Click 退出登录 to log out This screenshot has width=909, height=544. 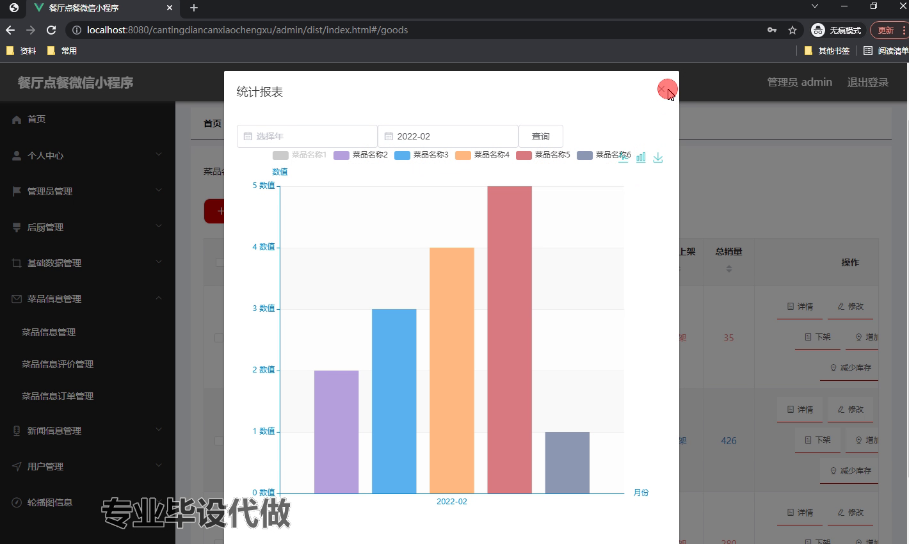pyautogui.click(x=868, y=82)
